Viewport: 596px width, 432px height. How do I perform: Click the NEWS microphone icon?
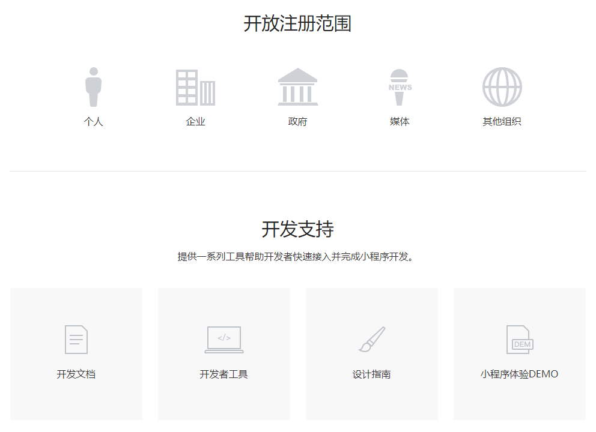[x=400, y=87]
